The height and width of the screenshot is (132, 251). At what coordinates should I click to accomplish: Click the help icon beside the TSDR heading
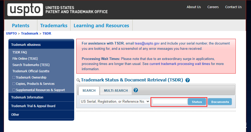pyautogui.click(x=187, y=80)
